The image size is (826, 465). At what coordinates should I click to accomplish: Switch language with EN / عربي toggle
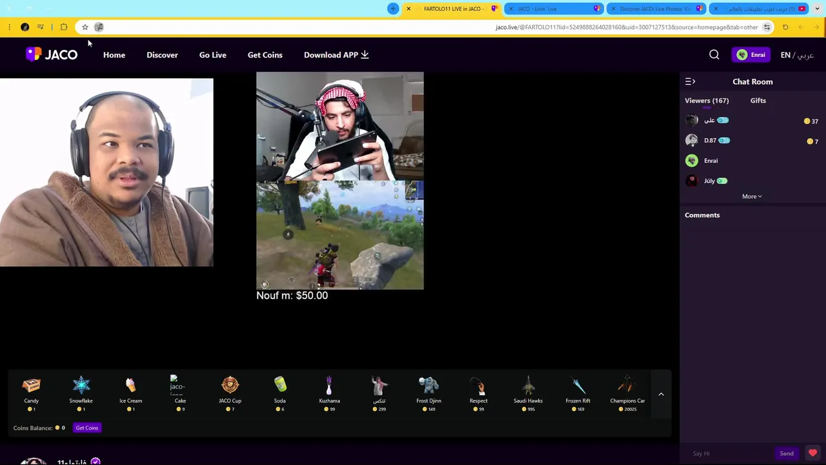point(797,55)
